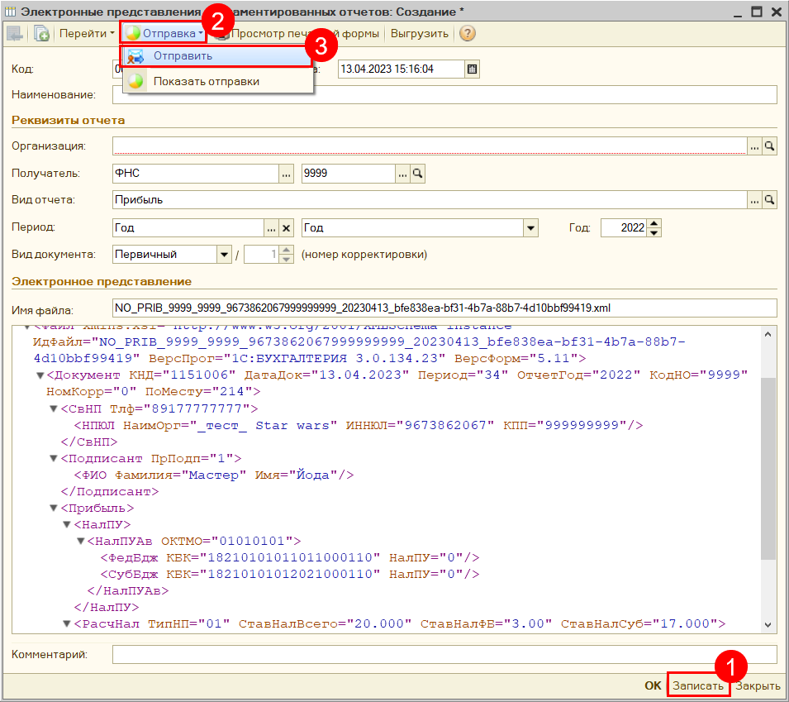Open the record for recipient code 9999
Image resolution: width=789 pixels, height=702 pixels.
(418, 174)
